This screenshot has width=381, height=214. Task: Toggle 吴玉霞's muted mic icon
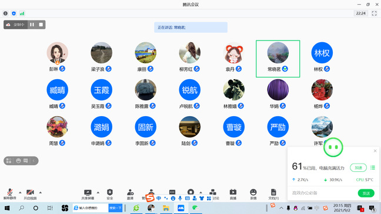pyautogui.click(x=108, y=106)
